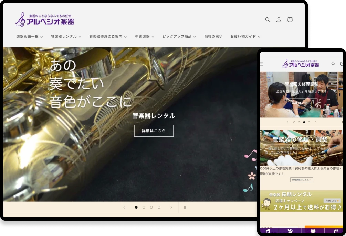Tap the heart icon in mobile bottom bar
The height and width of the screenshot is (236, 346).
(x=313, y=232)
